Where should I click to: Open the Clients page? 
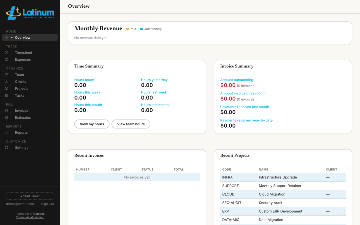pyautogui.click(x=30, y=81)
